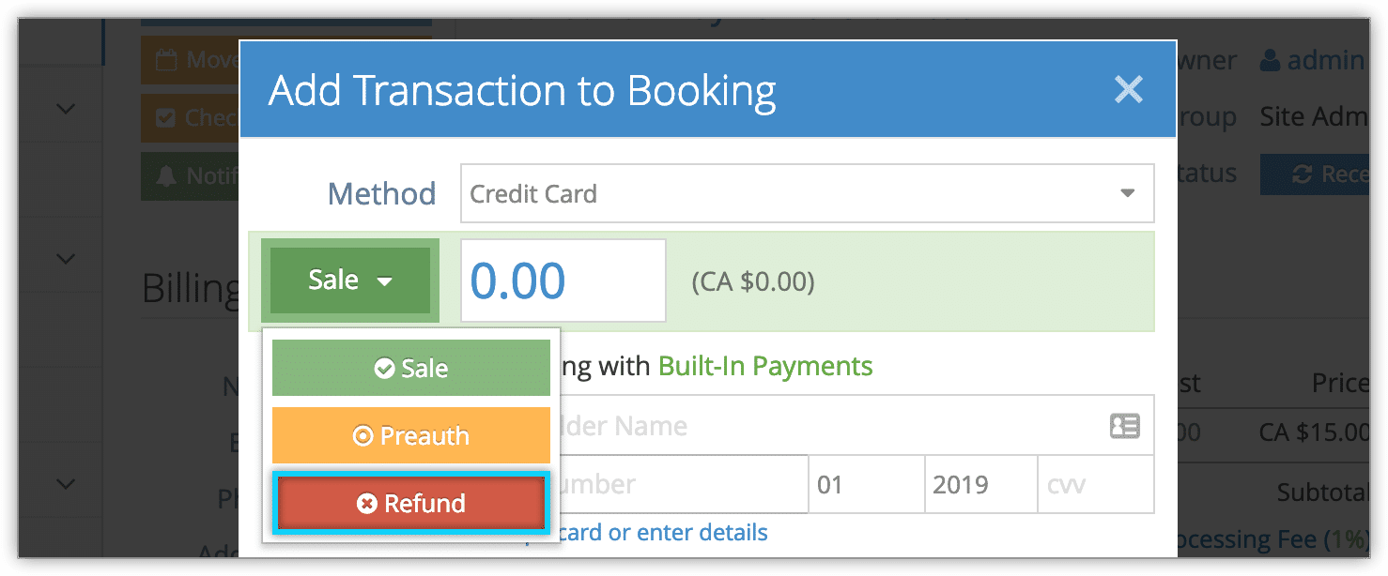Expand the top sidebar chevron

point(65,109)
